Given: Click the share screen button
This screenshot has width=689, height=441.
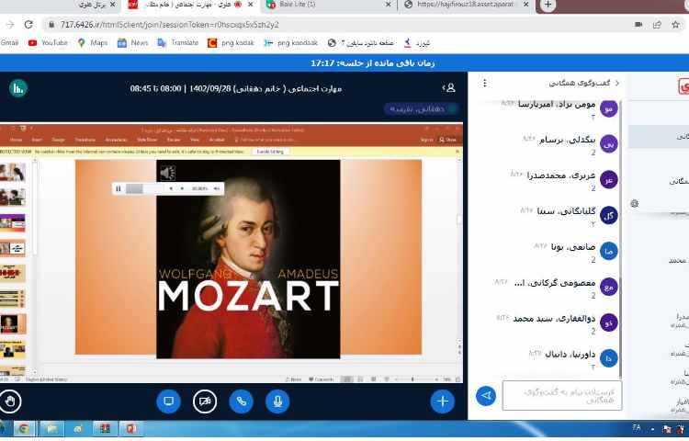Looking at the screenshot, I should click(x=169, y=401).
